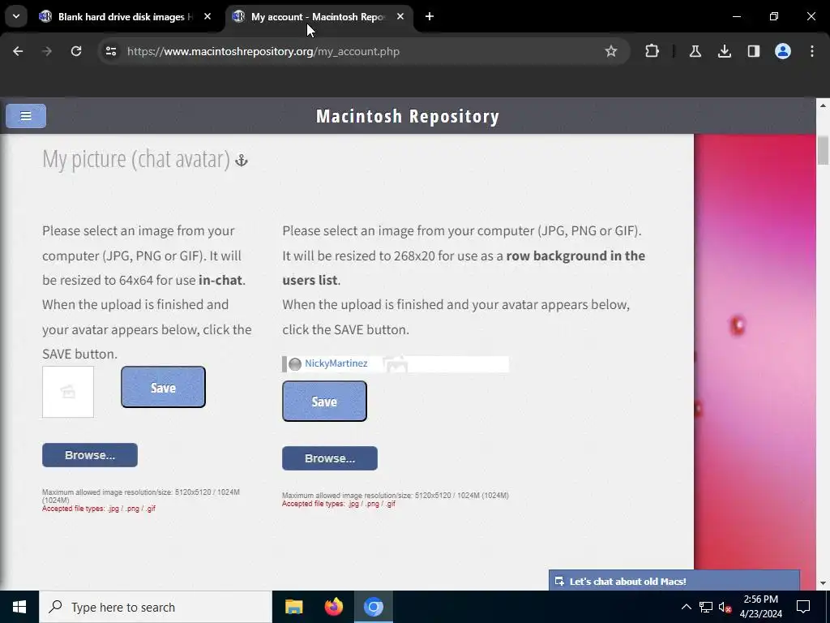The width and height of the screenshot is (830, 623).
Task: Browse for a chat avatar image
Action: [x=90, y=455]
